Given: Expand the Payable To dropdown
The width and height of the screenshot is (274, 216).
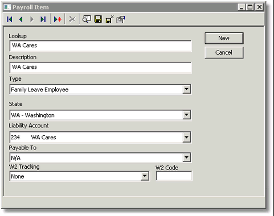Looking at the screenshot, I should coord(186,157).
